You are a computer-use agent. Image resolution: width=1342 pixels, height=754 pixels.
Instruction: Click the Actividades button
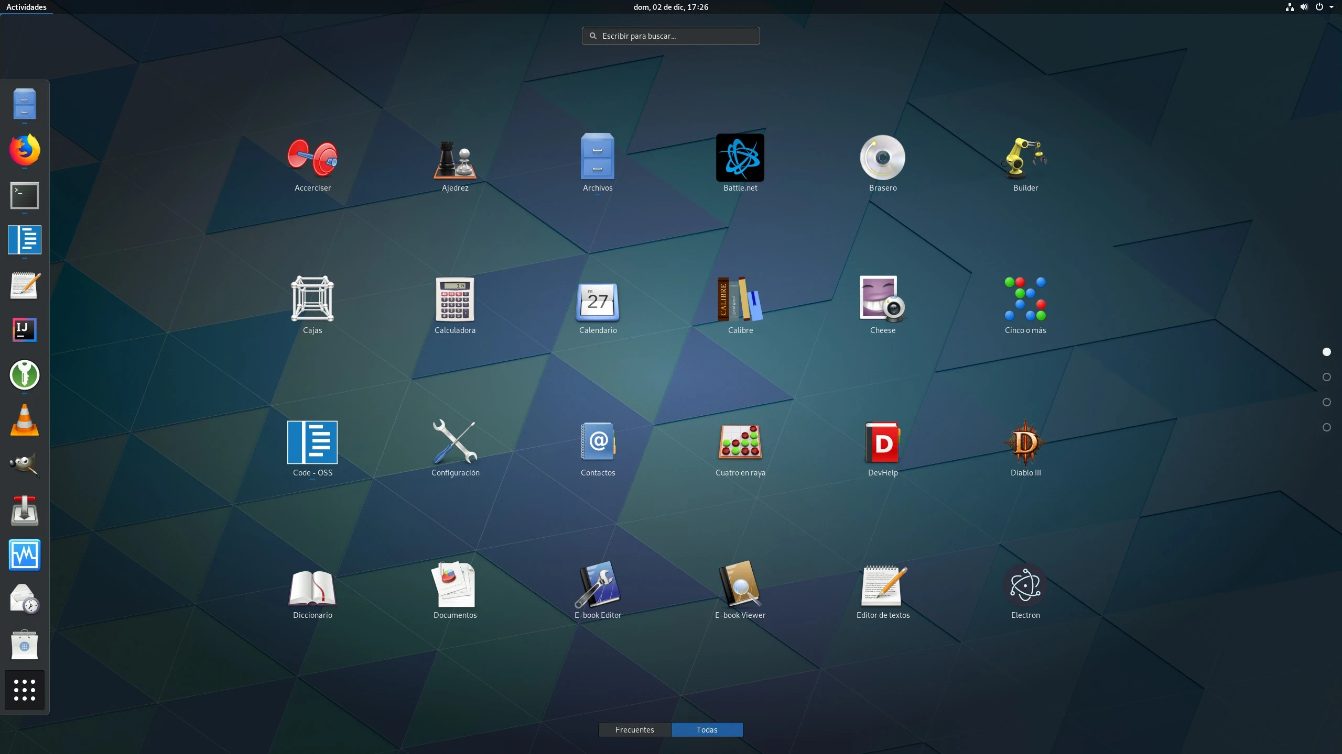tap(26, 7)
